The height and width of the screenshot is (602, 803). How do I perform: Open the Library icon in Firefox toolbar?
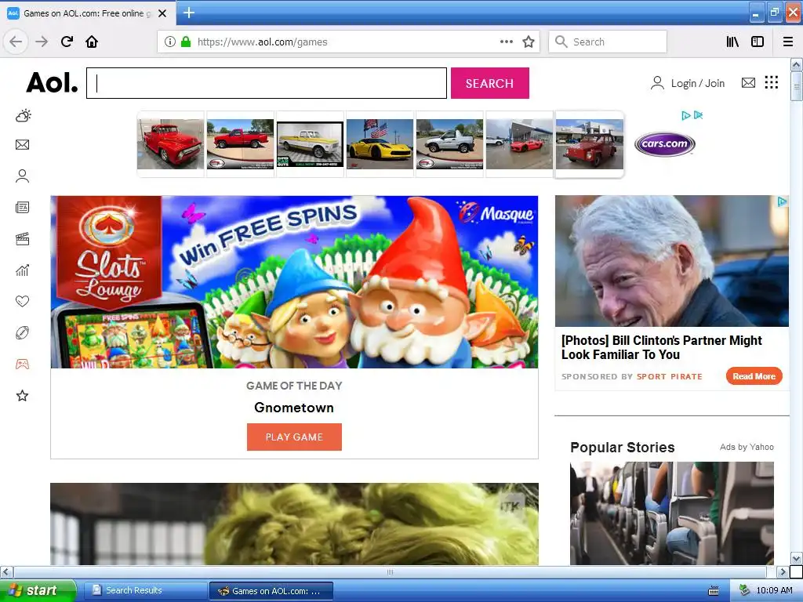click(733, 42)
